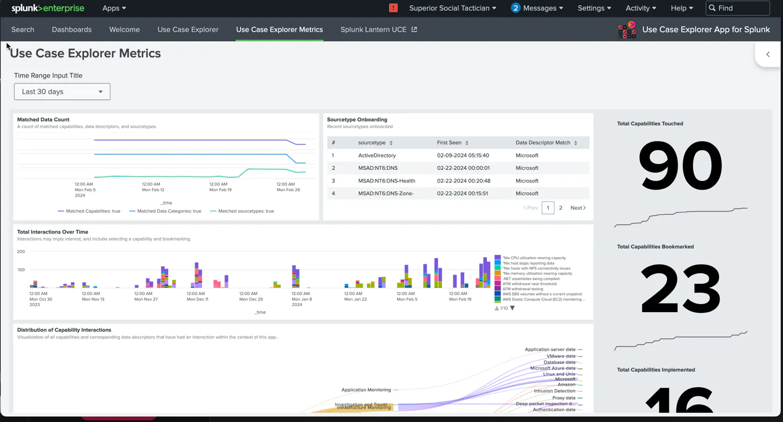This screenshot has width=783, height=422.
Task: Open the Apps dropdown menu
Action: pos(114,8)
